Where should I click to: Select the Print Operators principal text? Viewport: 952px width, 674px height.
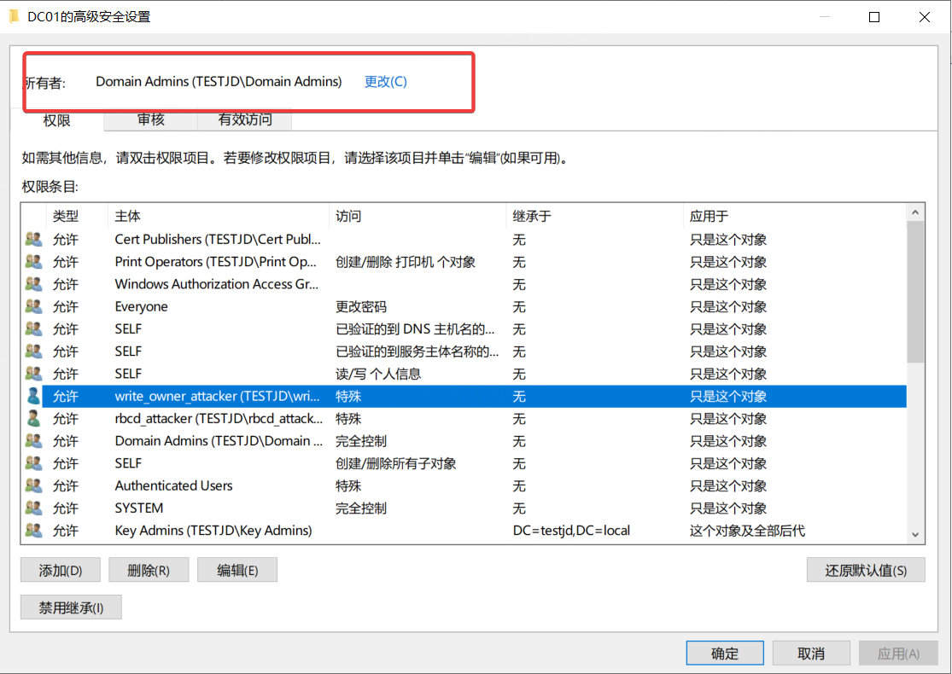coord(215,261)
